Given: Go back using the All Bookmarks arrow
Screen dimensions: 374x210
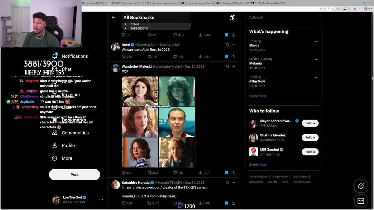Looking at the screenshot, I should (113, 17).
